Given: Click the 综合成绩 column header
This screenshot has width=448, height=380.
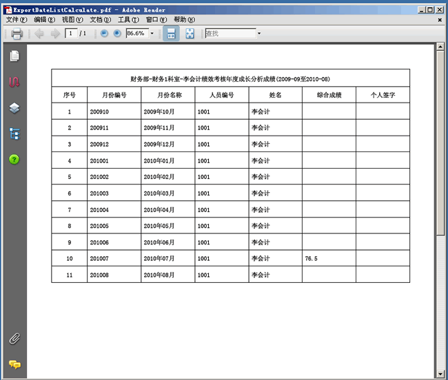Looking at the screenshot, I should tap(329, 95).
